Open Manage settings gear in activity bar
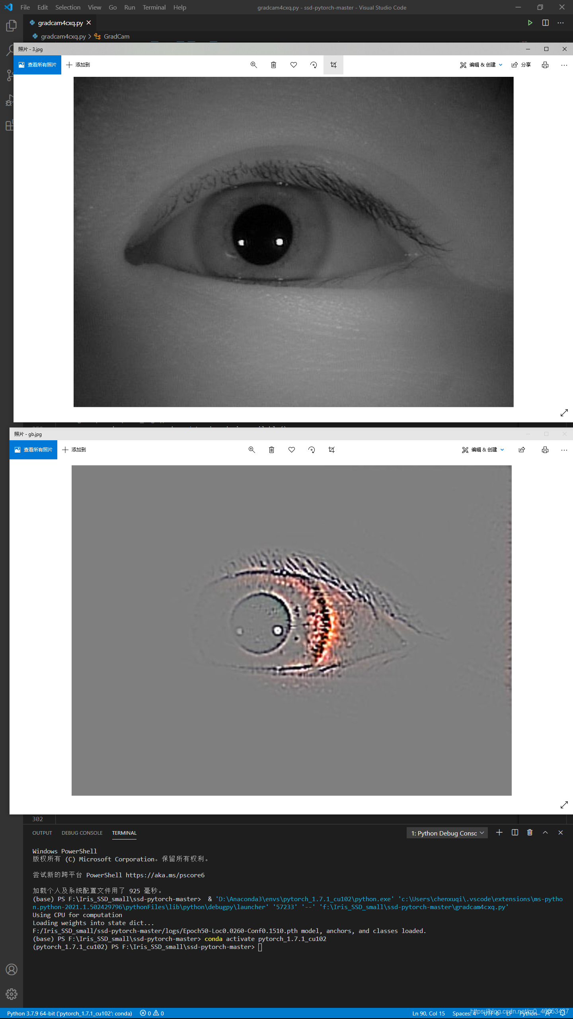The width and height of the screenshot is (573, 1019). coord(12,994)
